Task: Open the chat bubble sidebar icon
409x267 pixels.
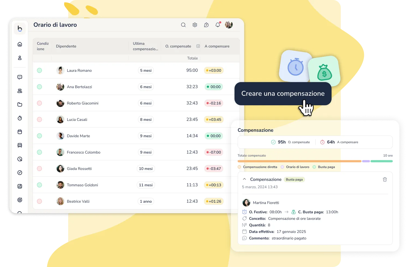Action: coord(20,77)
